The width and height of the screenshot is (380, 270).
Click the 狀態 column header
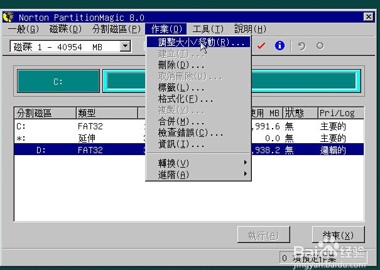300,113
